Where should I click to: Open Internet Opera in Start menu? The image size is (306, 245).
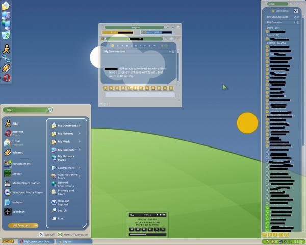14,133
